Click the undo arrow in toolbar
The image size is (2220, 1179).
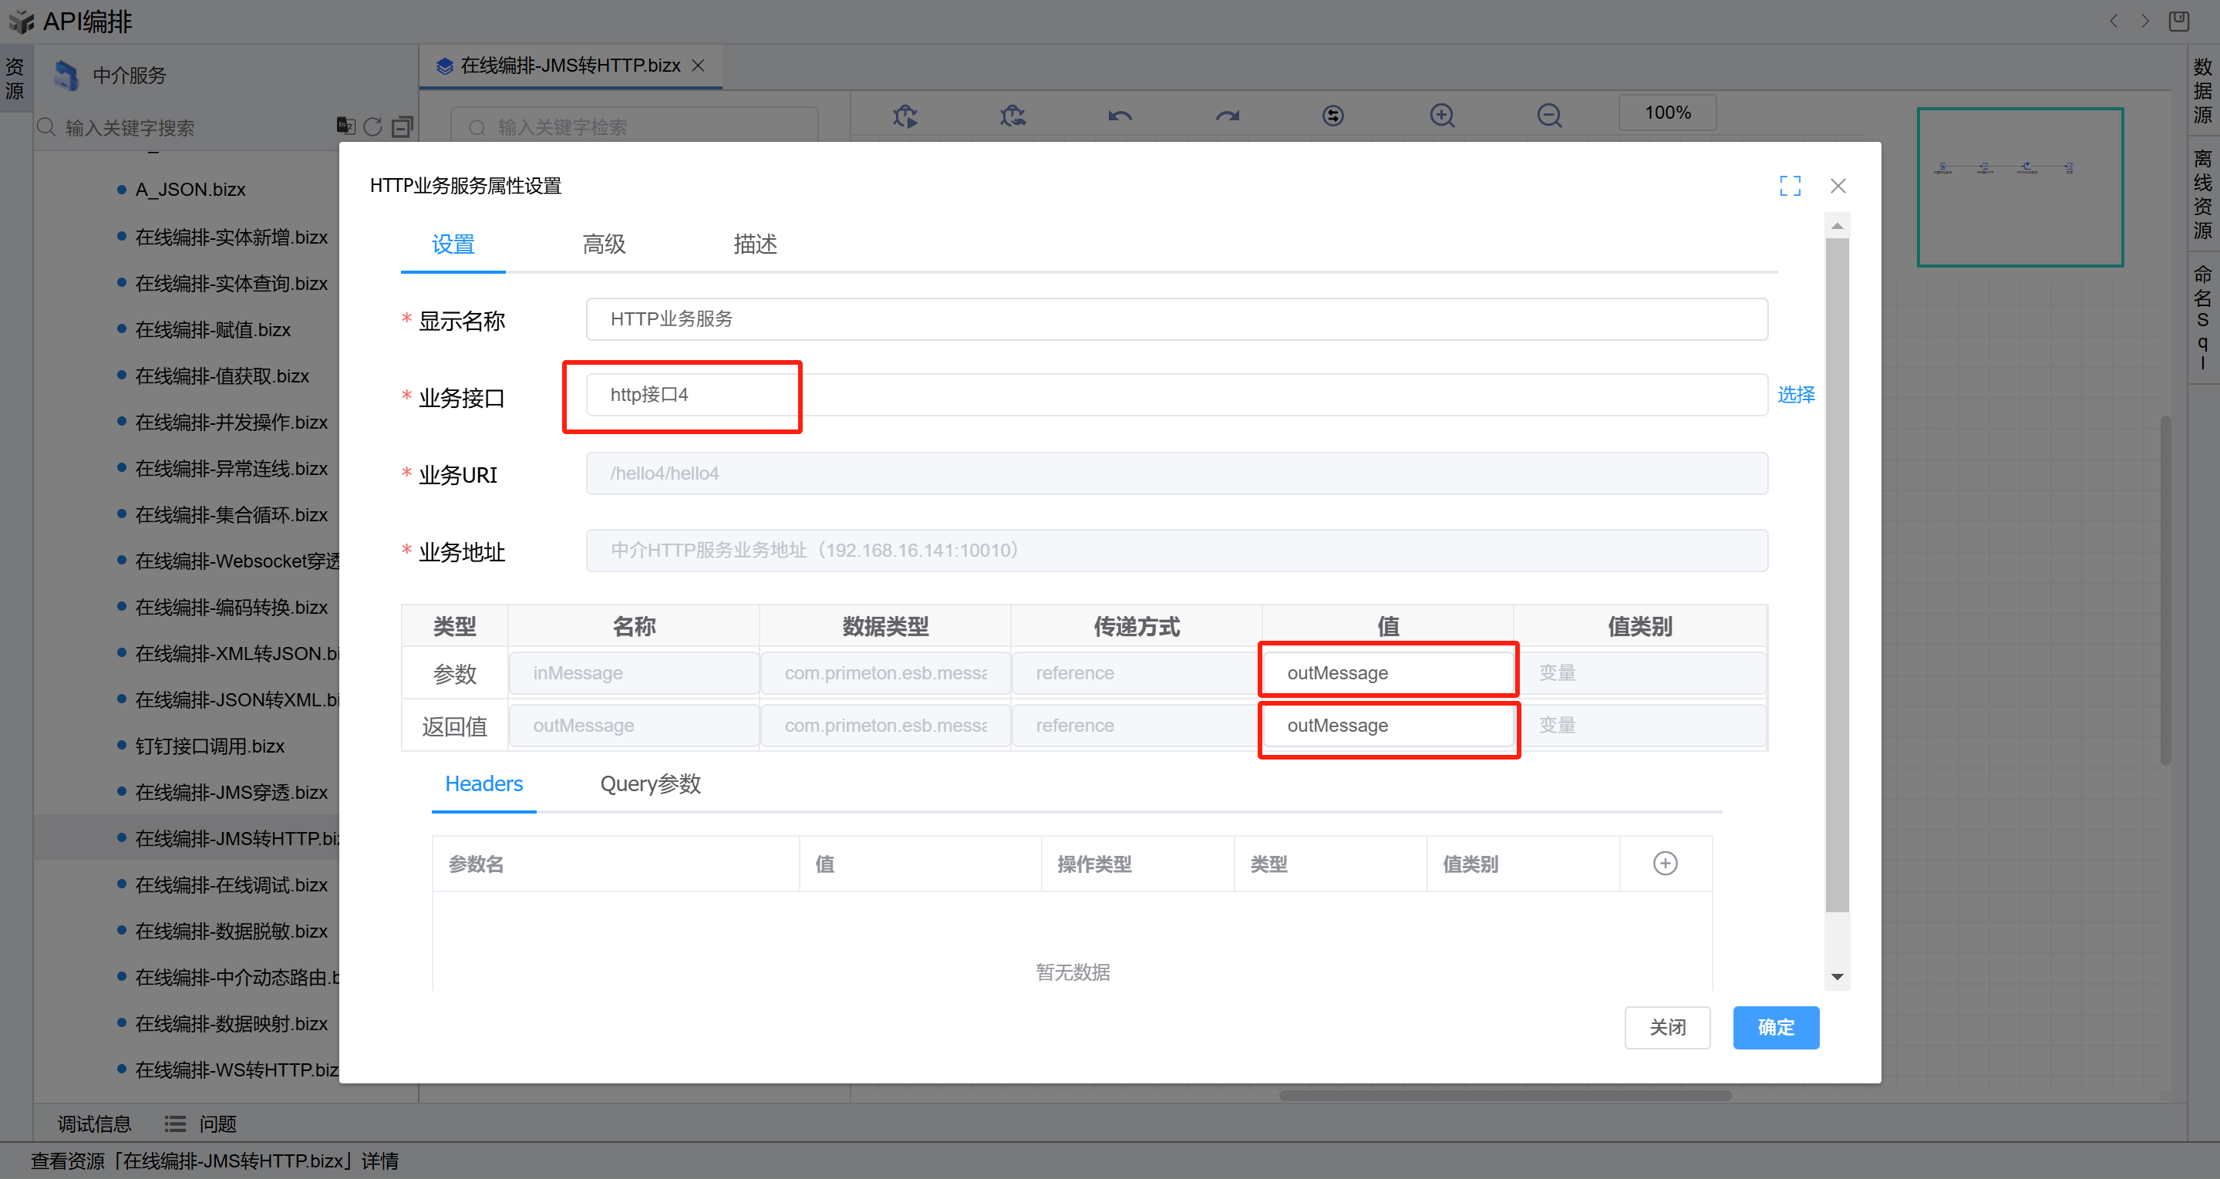tap(1120, 116)
